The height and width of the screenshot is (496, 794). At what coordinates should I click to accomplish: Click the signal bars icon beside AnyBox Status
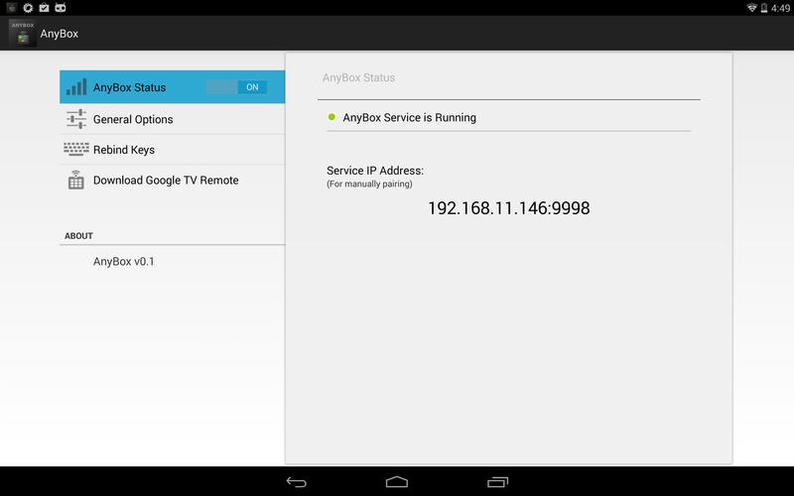point(76,87)
